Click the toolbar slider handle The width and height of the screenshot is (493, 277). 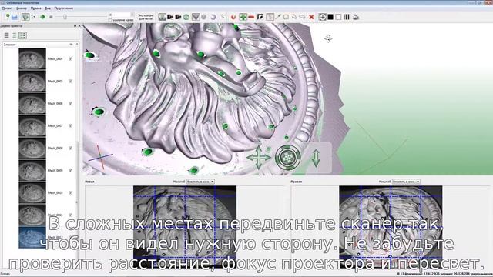coord(65,17)
